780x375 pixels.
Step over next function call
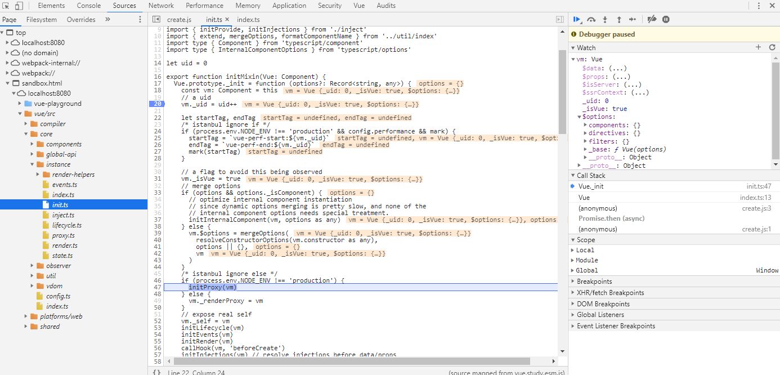591,19
